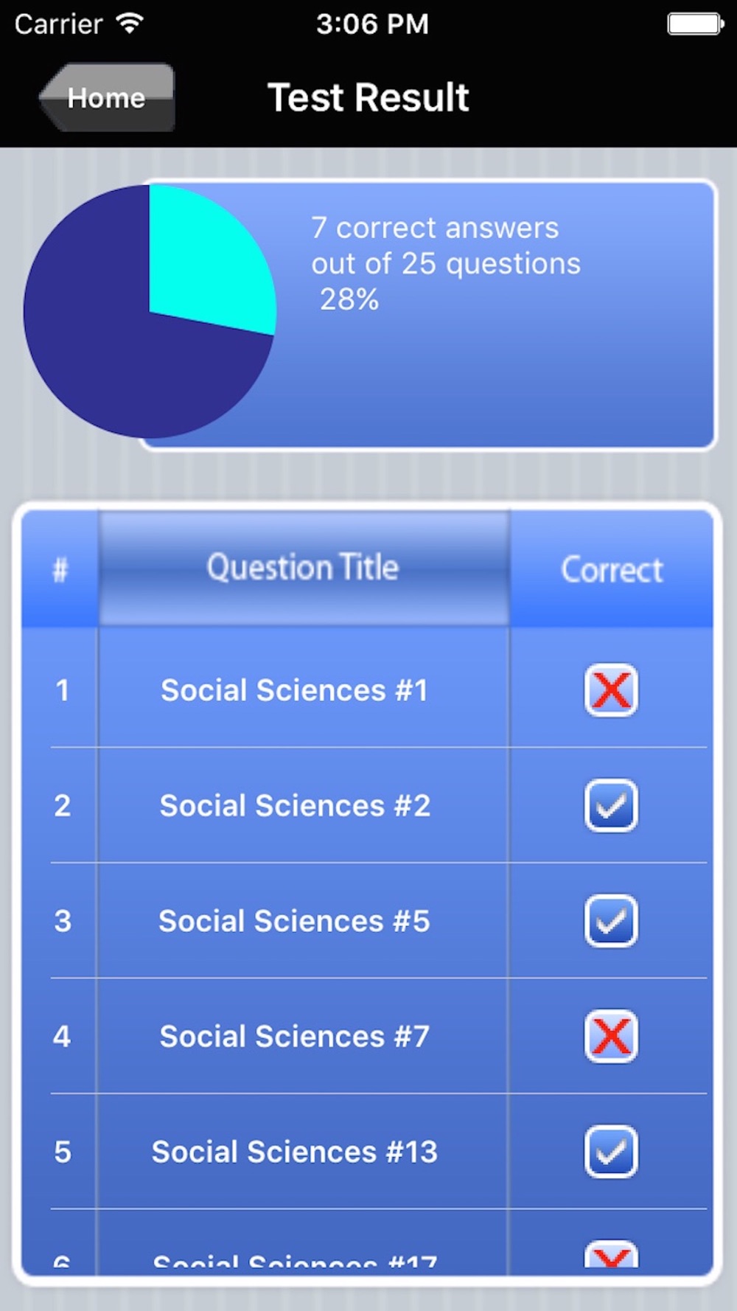Select the Social Sciences #5 row title
737x1311 pixels.
point(295,921)
